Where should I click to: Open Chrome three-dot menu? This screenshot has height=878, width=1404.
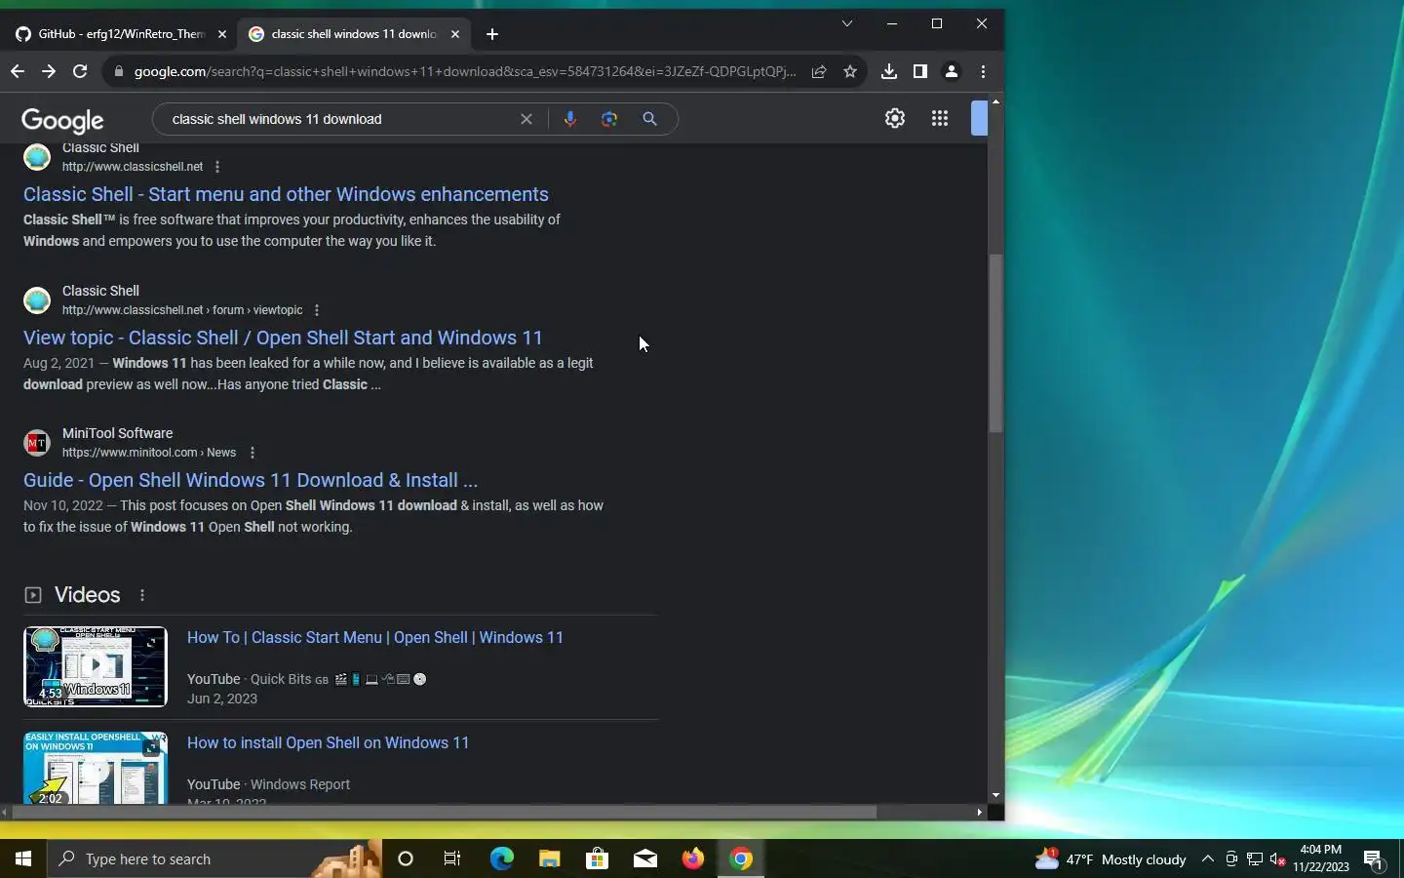(983, 71)
